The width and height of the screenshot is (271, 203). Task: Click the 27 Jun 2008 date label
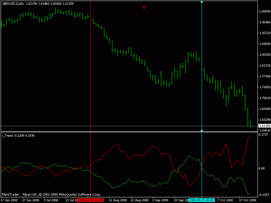(x=31, y=200)
